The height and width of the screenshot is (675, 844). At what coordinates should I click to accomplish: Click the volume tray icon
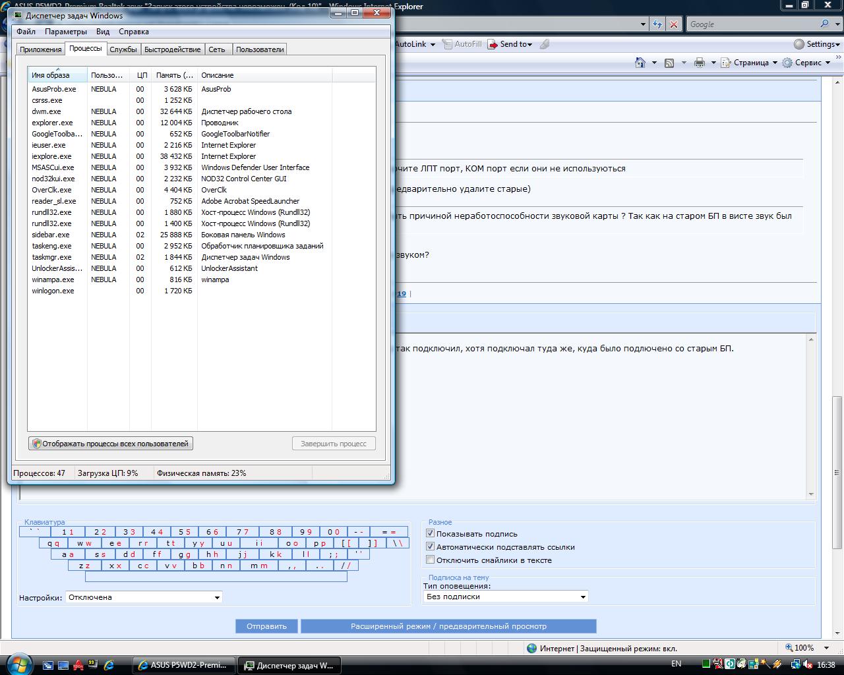pyautogui.click(x=808, y=664)
